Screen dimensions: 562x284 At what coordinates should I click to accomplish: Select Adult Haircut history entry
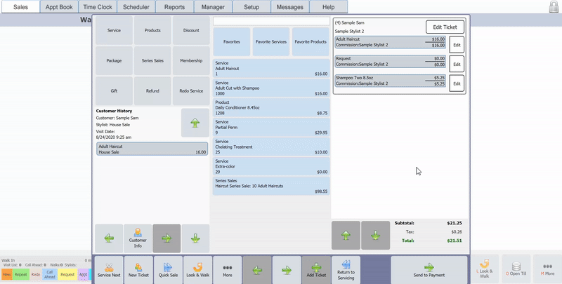[152, 149]
